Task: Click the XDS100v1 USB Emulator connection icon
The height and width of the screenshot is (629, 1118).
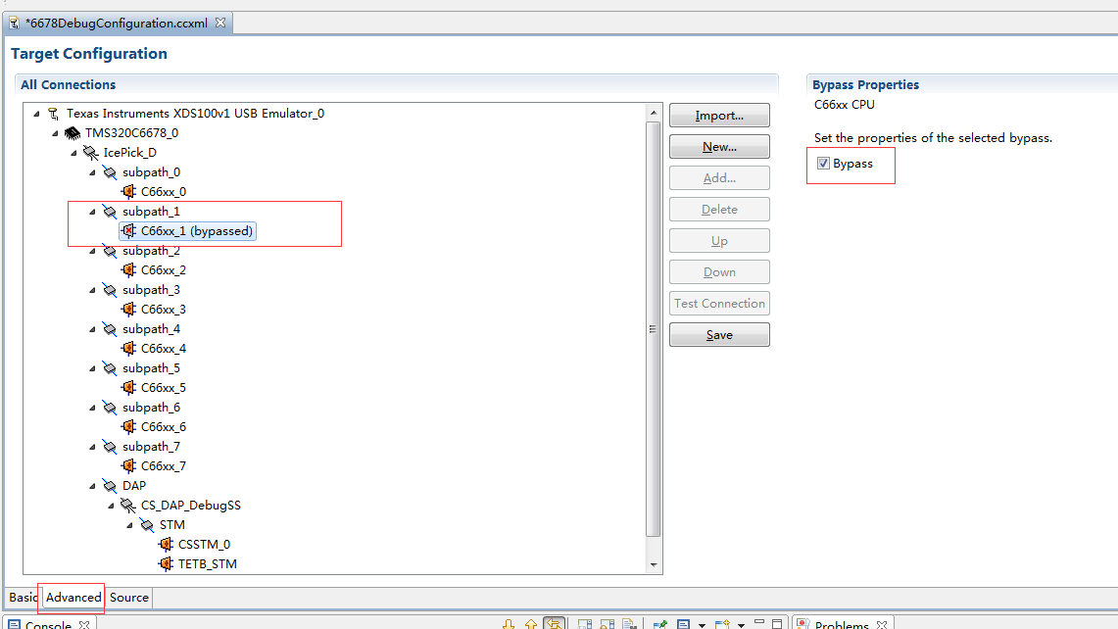Action: point(54,114)
